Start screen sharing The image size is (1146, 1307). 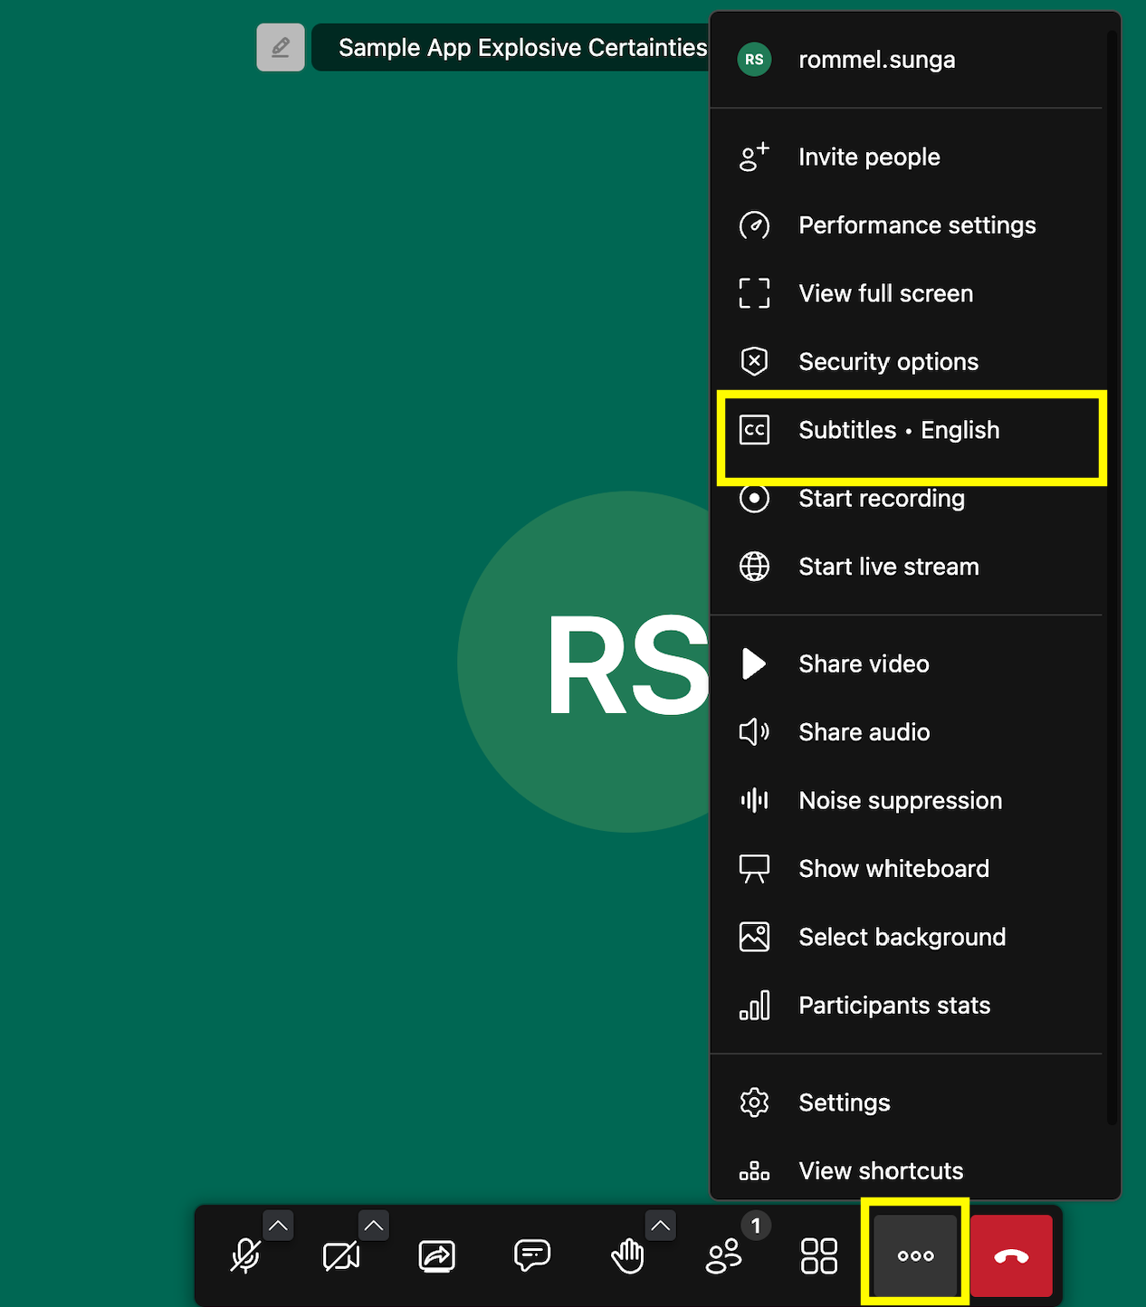(437, 1256)
